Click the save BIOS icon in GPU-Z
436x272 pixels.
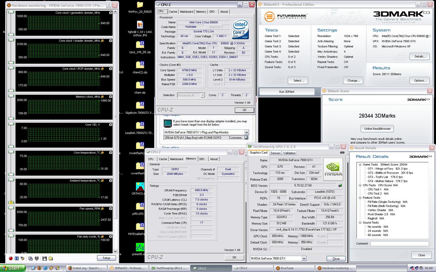coord(340,185)
